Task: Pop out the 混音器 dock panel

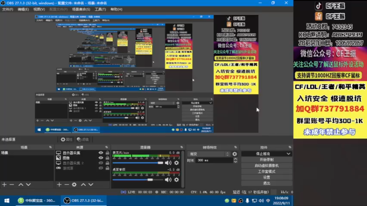Action: click(182, 147)
